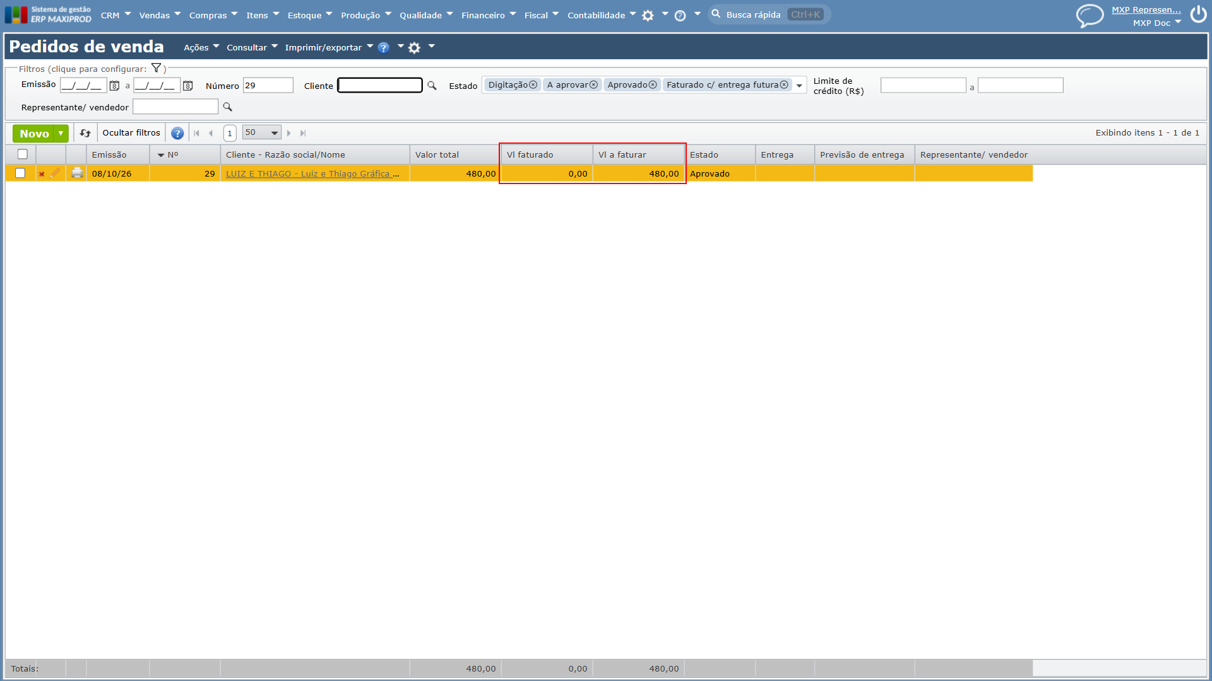Click the blue help icon beside Imprimir/exportar
This screenshot has height=681, width=1212.
coord(383,48)
